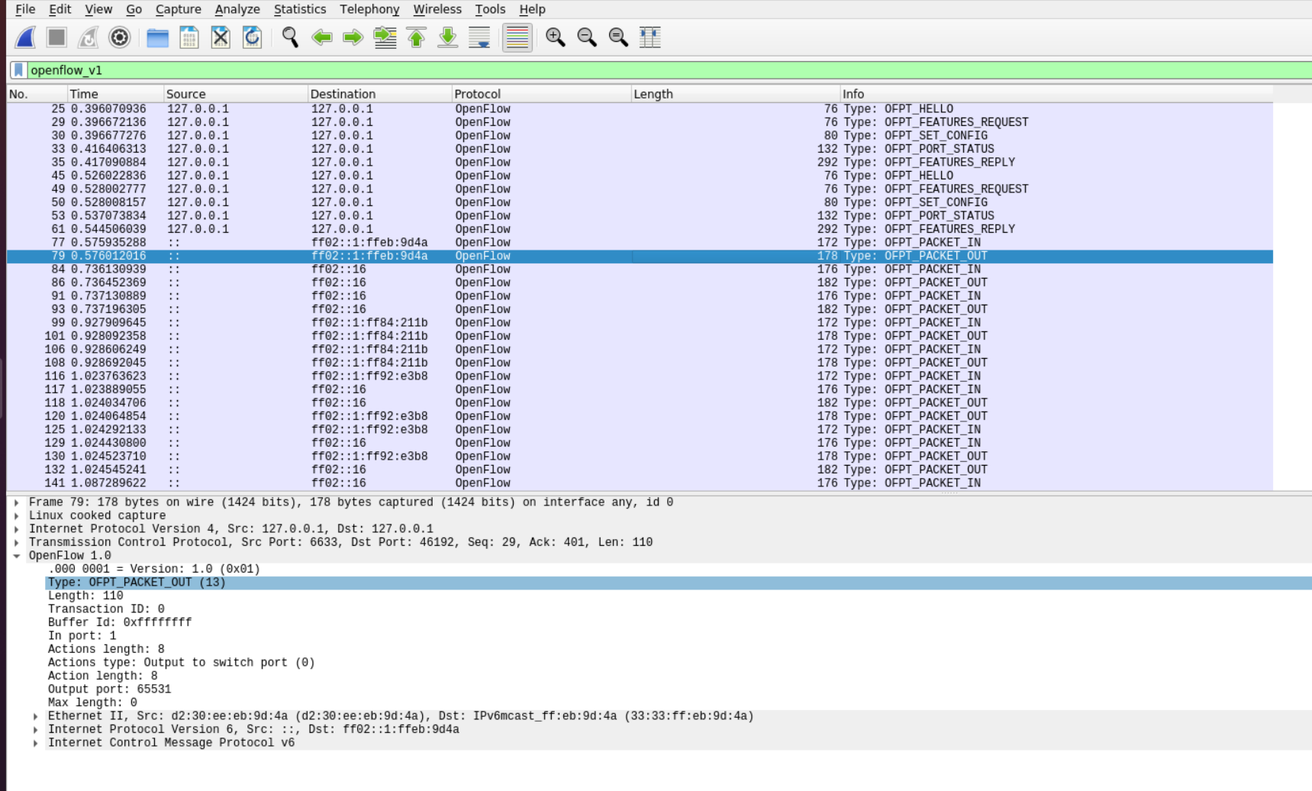The height and width of the screenshot is (791, 1312).
Task: Go back in packet history
Action: (321, 37)
